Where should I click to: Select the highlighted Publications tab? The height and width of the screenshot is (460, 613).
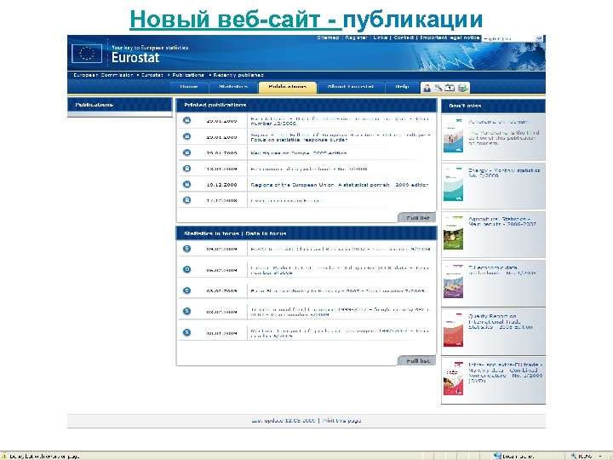[x=288, y=87]
